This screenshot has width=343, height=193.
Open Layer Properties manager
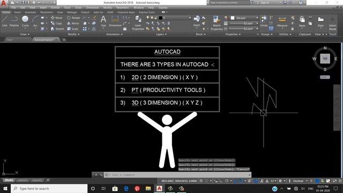pos(138,23)
